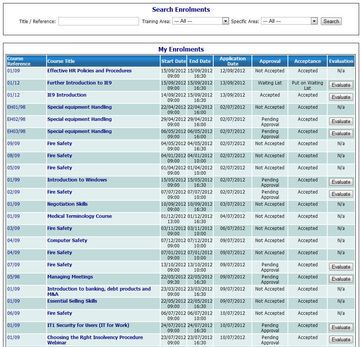Open the Introduction to Windows course

coord(77,180)
